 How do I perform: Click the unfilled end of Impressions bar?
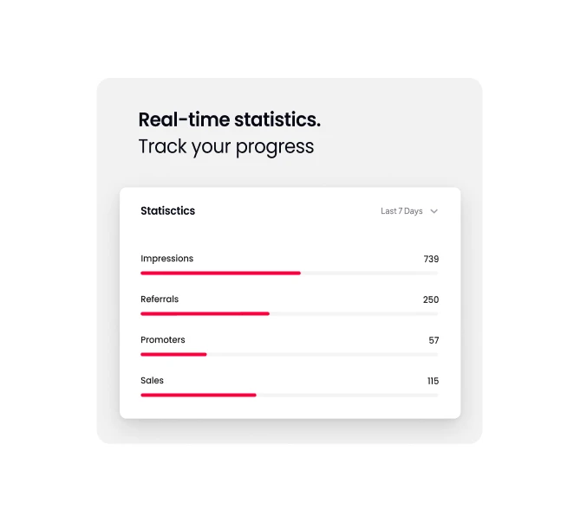point(369,273)
